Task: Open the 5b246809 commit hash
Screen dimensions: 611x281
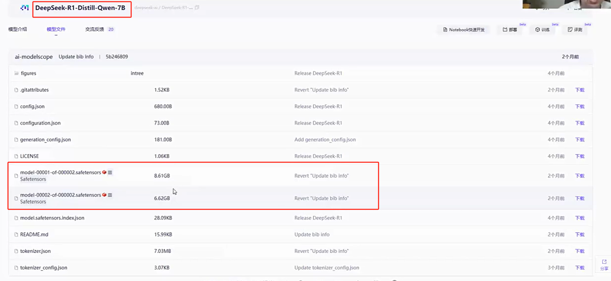Action: pos(117,57)
